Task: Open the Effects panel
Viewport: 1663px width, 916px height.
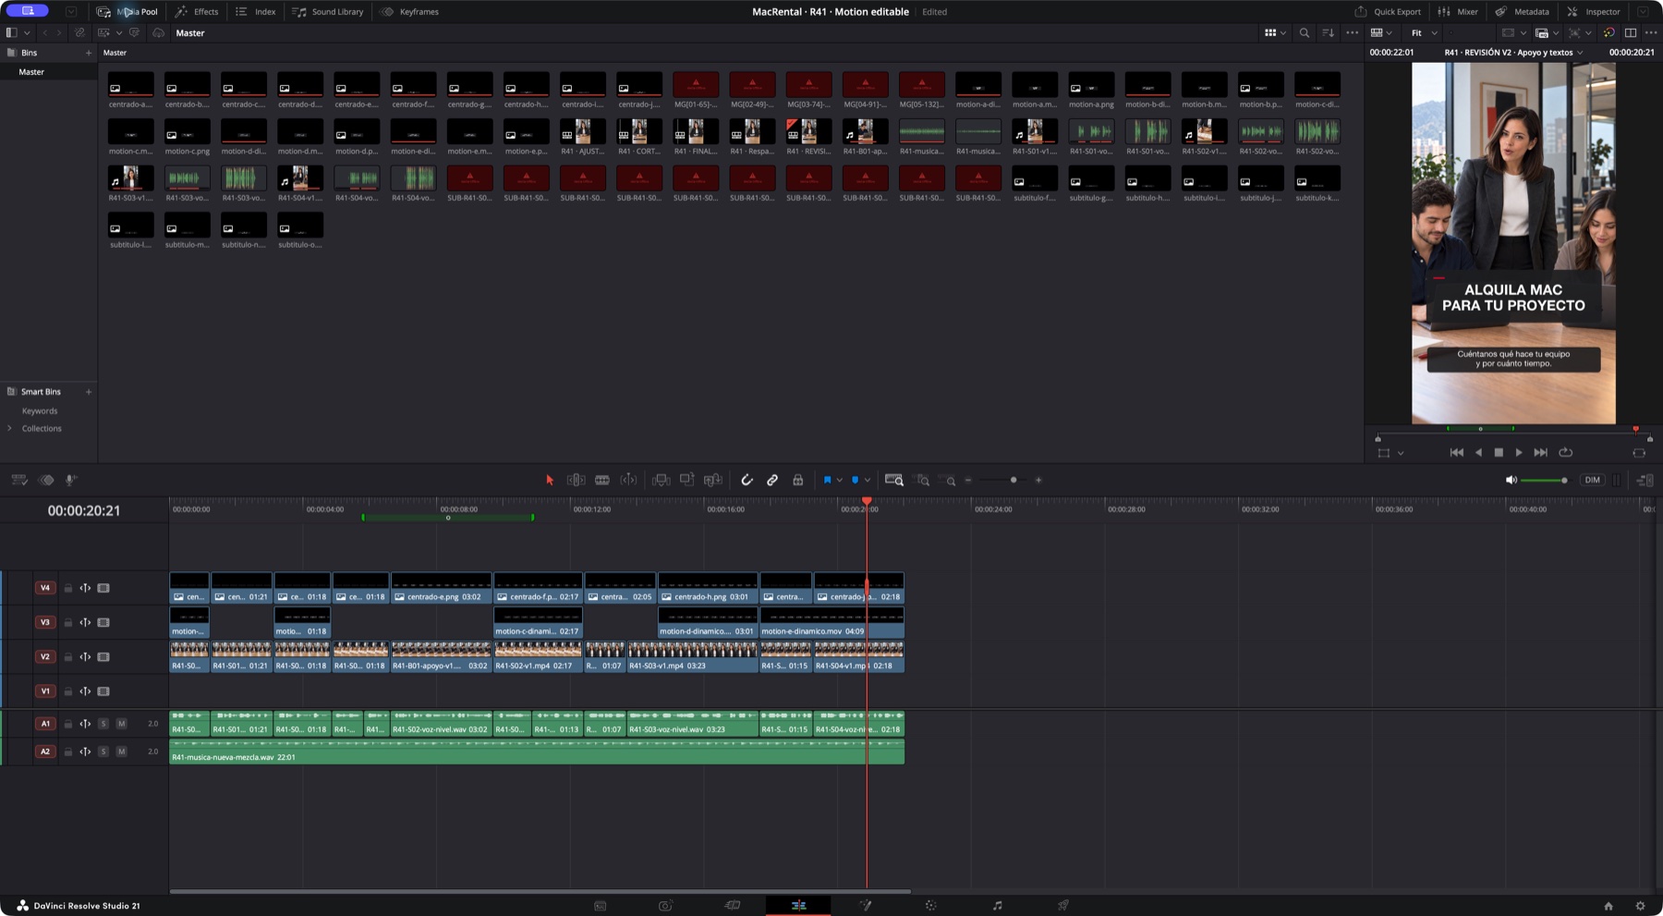Action: [197, 12]
